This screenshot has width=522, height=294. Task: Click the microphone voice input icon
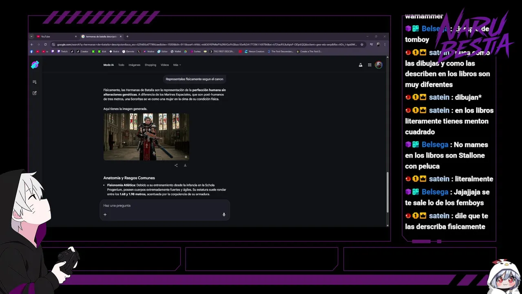224,214
